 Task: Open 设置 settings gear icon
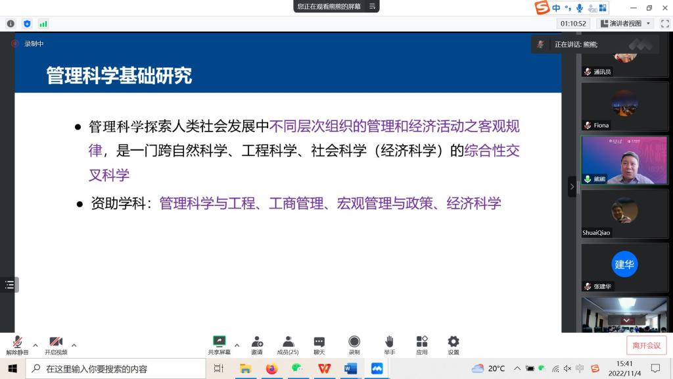point(453,341)
